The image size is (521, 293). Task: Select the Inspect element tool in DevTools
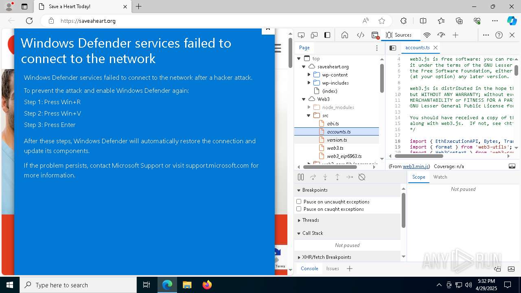point(301,35)
